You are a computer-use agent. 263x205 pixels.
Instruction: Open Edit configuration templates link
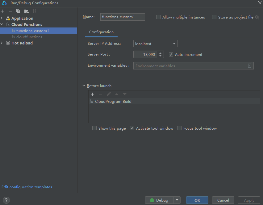pyautogui.click(x=28, y=187)
